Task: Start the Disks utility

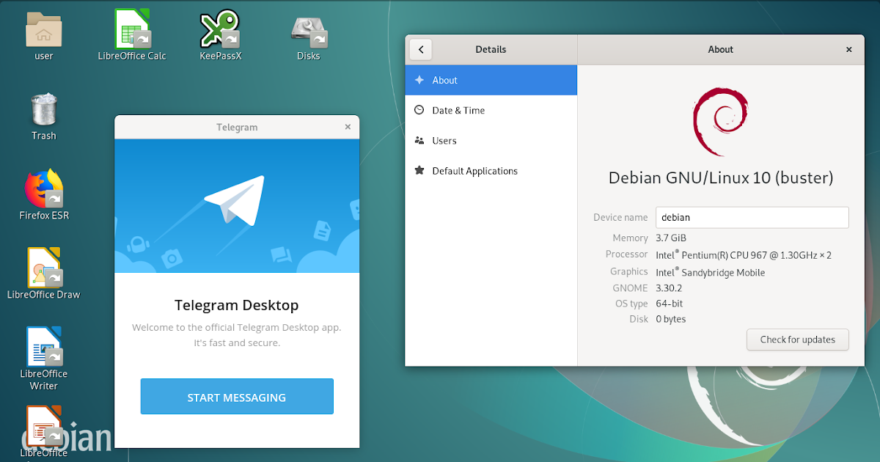Action: 309,29
